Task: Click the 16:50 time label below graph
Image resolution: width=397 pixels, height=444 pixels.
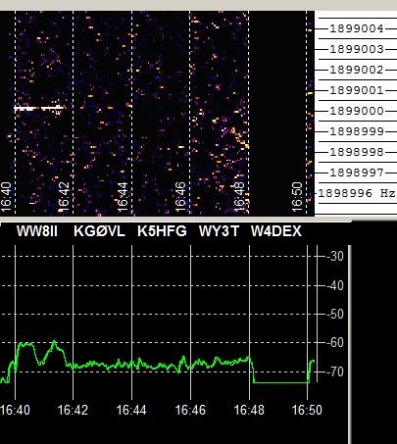Action: (307, 410)
